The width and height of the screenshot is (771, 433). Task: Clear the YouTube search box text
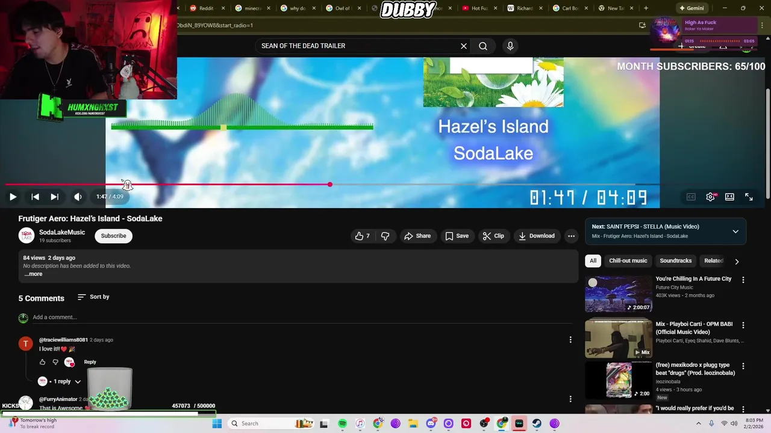coord(464,46)
